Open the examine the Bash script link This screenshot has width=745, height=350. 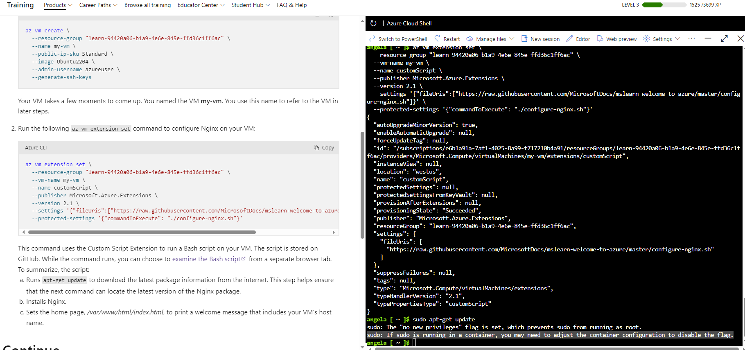(209, 259)
